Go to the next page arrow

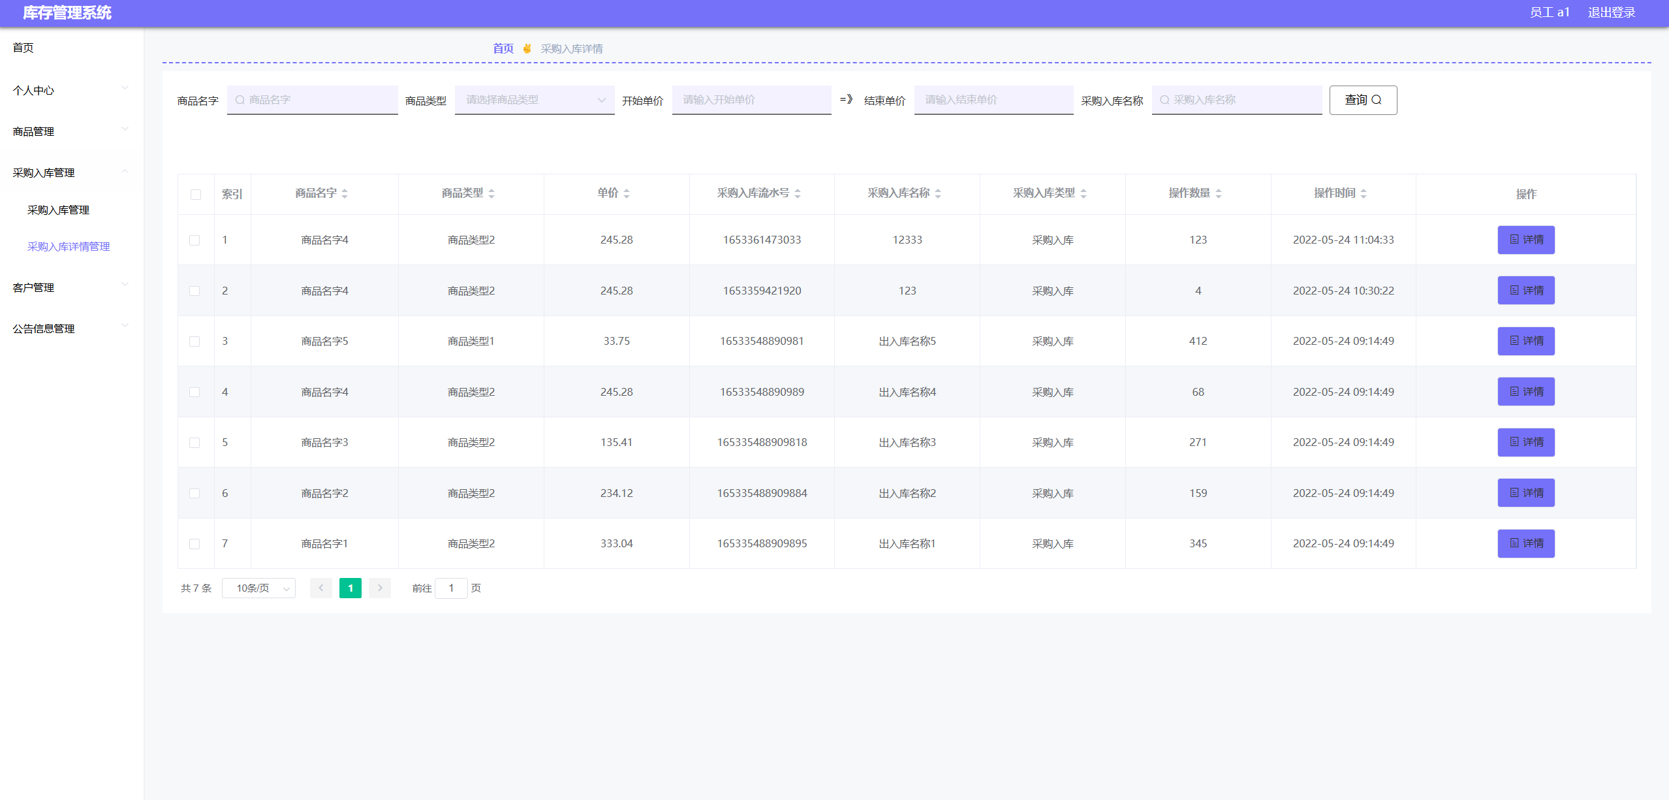[x=380, y=588]
